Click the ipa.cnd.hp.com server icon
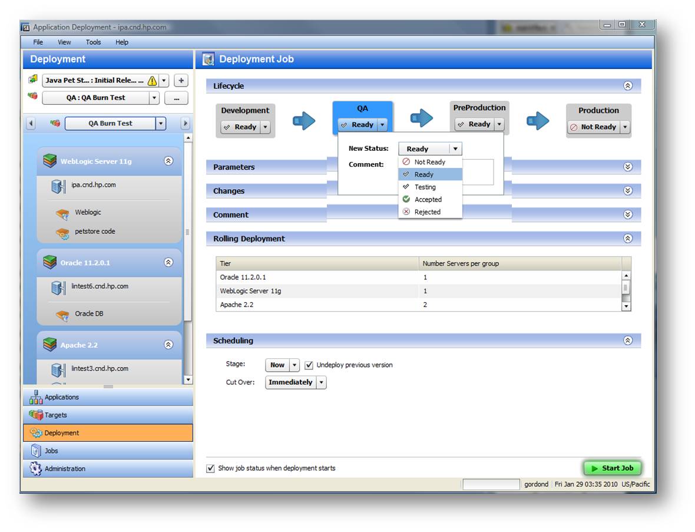 click(58, 186)
